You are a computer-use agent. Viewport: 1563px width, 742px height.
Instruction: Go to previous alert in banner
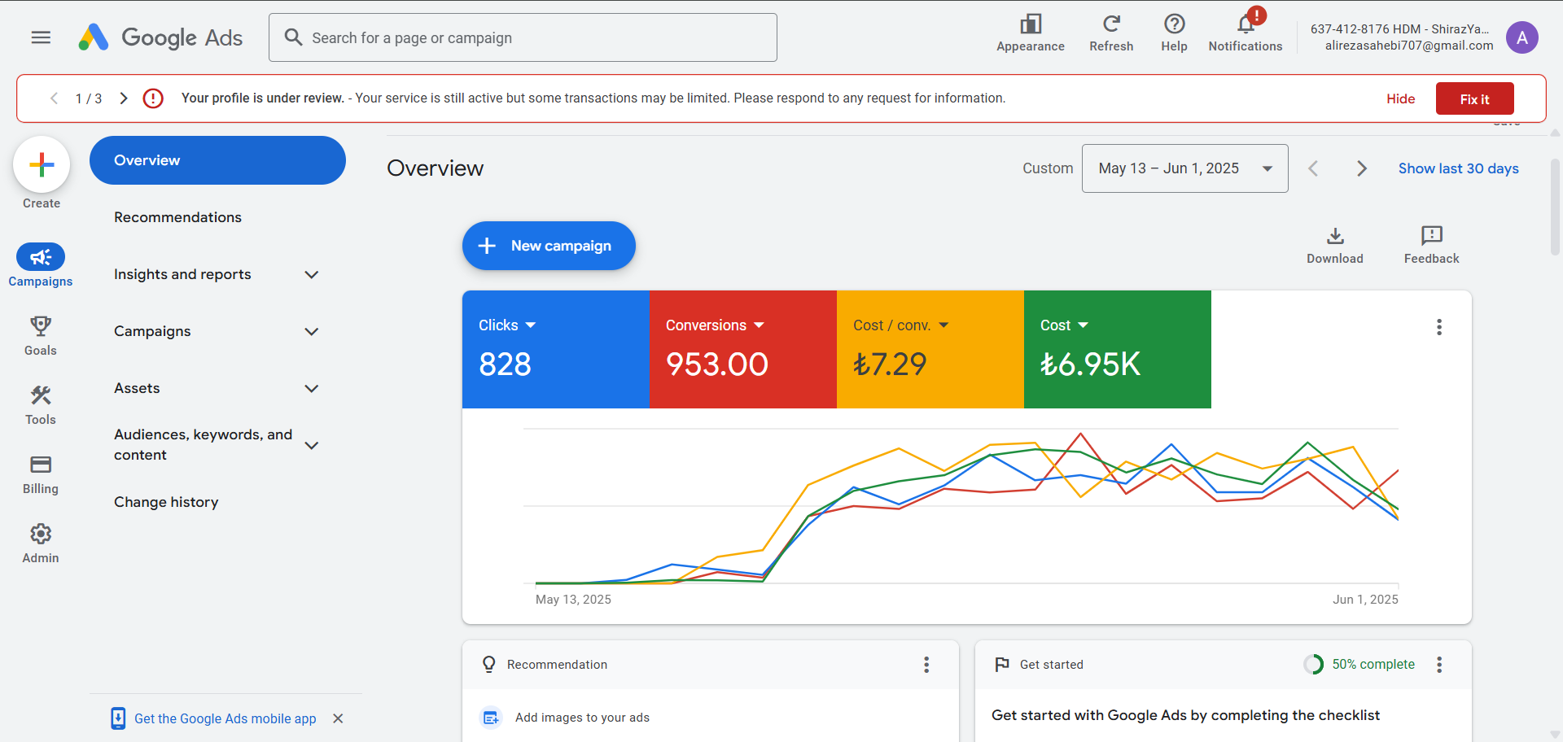(x=54, y=98)
